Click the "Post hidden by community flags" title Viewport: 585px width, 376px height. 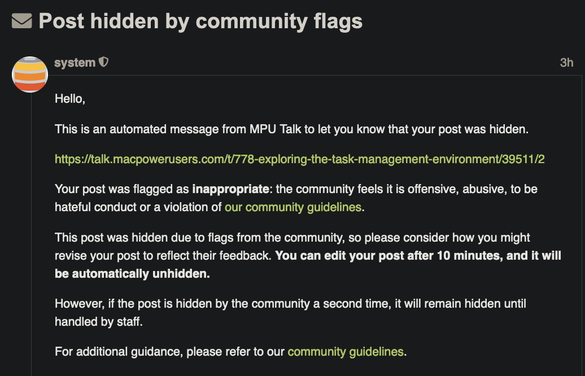coord(200,21)
